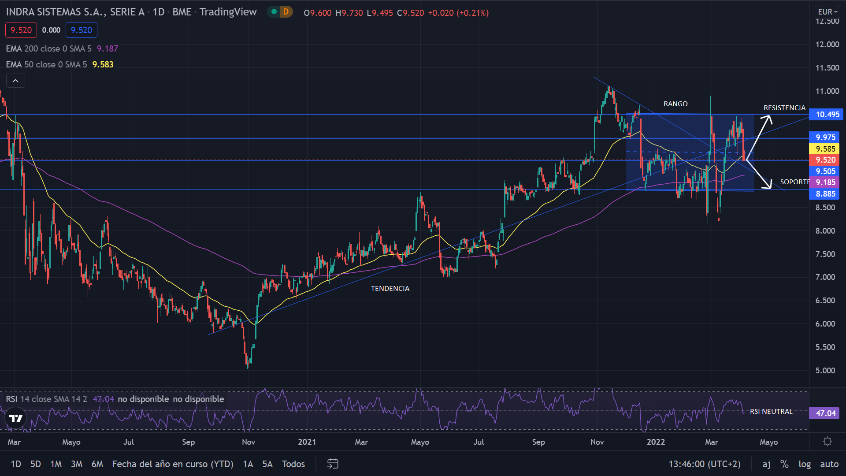Open the EUR currency dropdown
The width and height of the screenshot is (846, 476).
click(x=827, y=12)
